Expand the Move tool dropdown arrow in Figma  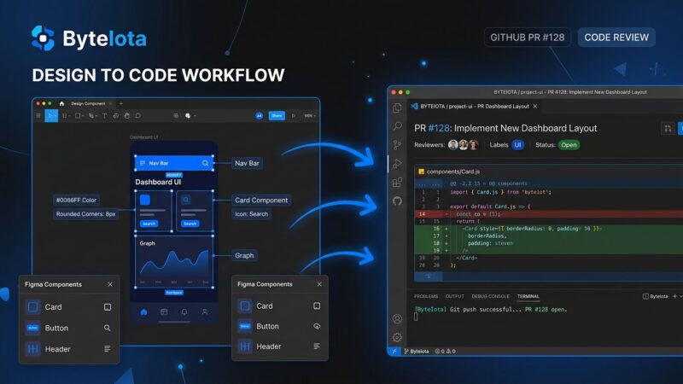pyautogui.click(x=55, y=116)
